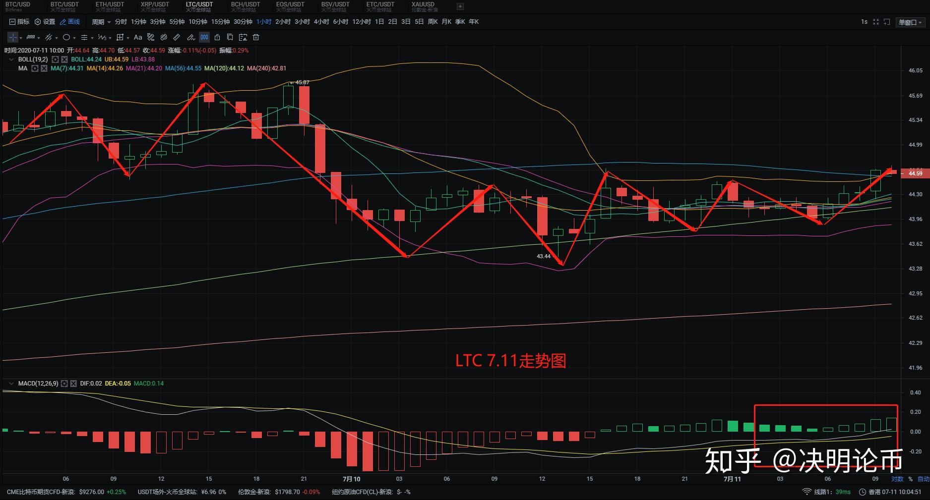Expand trend line tool dropdown arrow

coord(57,38)
